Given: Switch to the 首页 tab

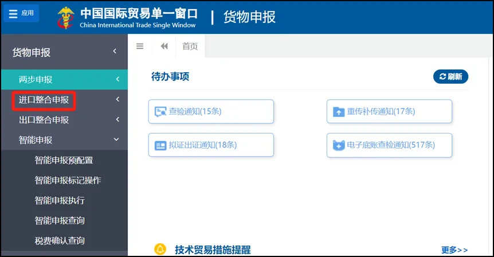Looking at the screenshot, I should click(190, 46).
